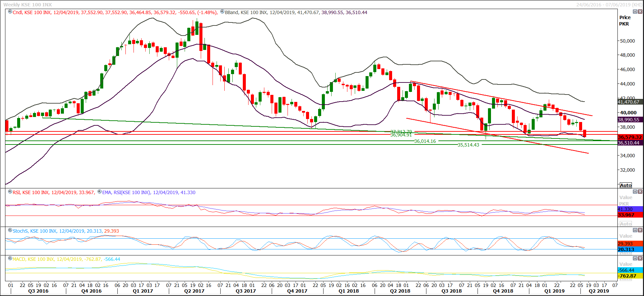Click the 37,312.79 horizontal line label
644x296 pixels.
pos(401,131)
